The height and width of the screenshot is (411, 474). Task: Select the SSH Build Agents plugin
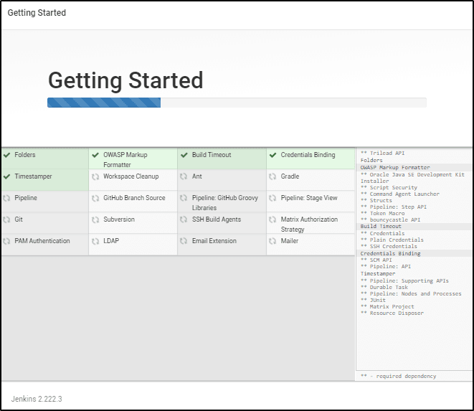point(216,219)
